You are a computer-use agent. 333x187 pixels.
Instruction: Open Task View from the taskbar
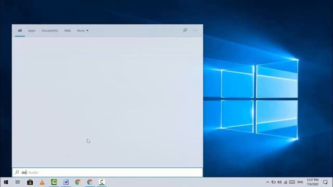(18, 182)
